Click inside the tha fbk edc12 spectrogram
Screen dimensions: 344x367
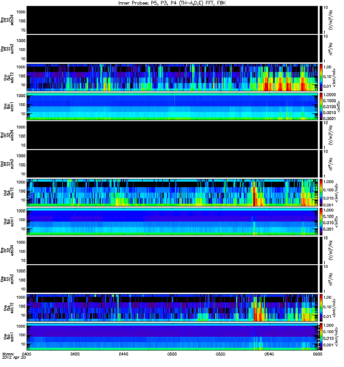[x=172, y=78]
